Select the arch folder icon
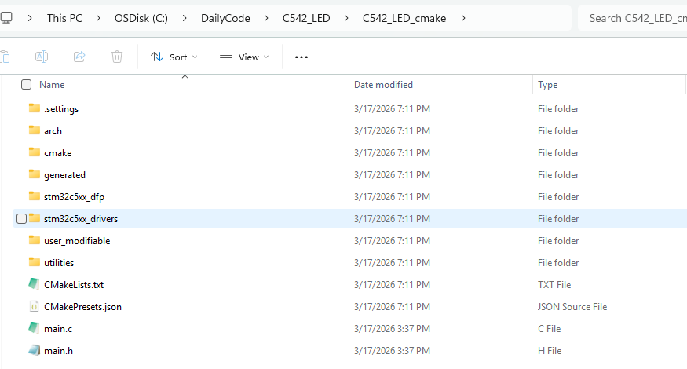This screenshot has height=369, width=687. [x=35, y=130]
